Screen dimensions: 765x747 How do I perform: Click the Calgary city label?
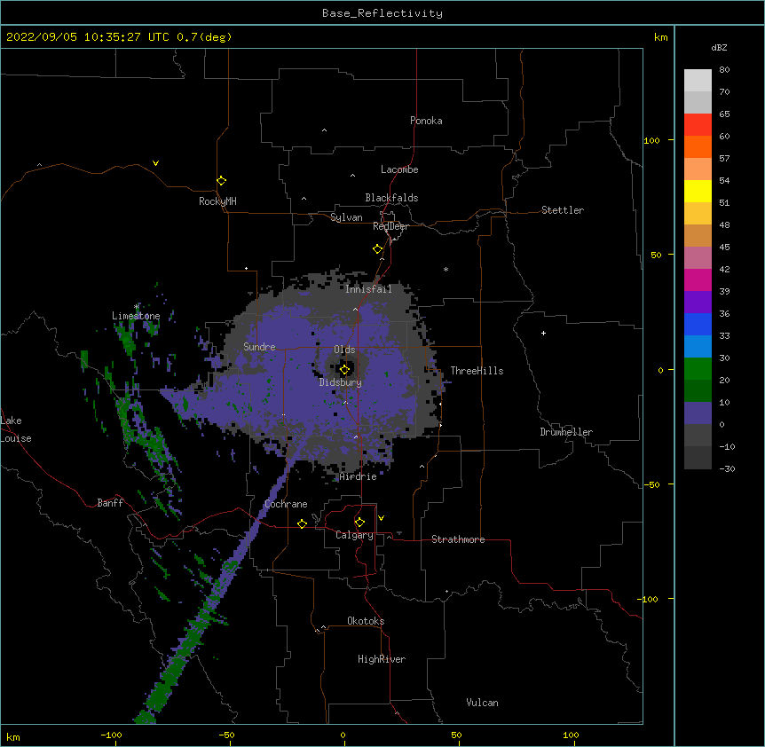[354, 535]
